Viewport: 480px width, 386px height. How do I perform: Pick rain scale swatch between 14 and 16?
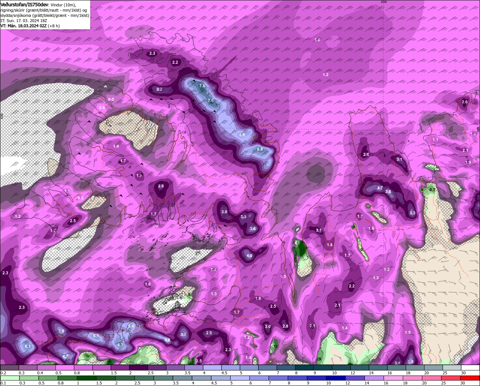point(374,378)
